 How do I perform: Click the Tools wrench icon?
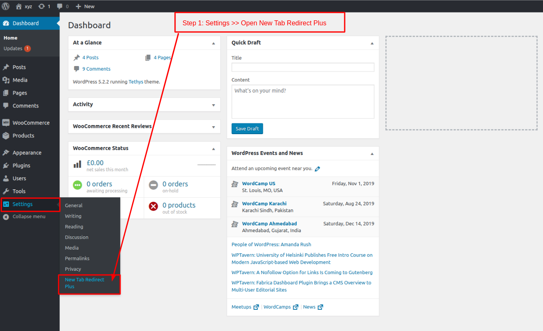(6, 191)
